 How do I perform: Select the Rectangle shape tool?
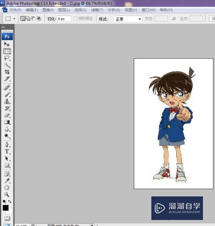(7, 165)
